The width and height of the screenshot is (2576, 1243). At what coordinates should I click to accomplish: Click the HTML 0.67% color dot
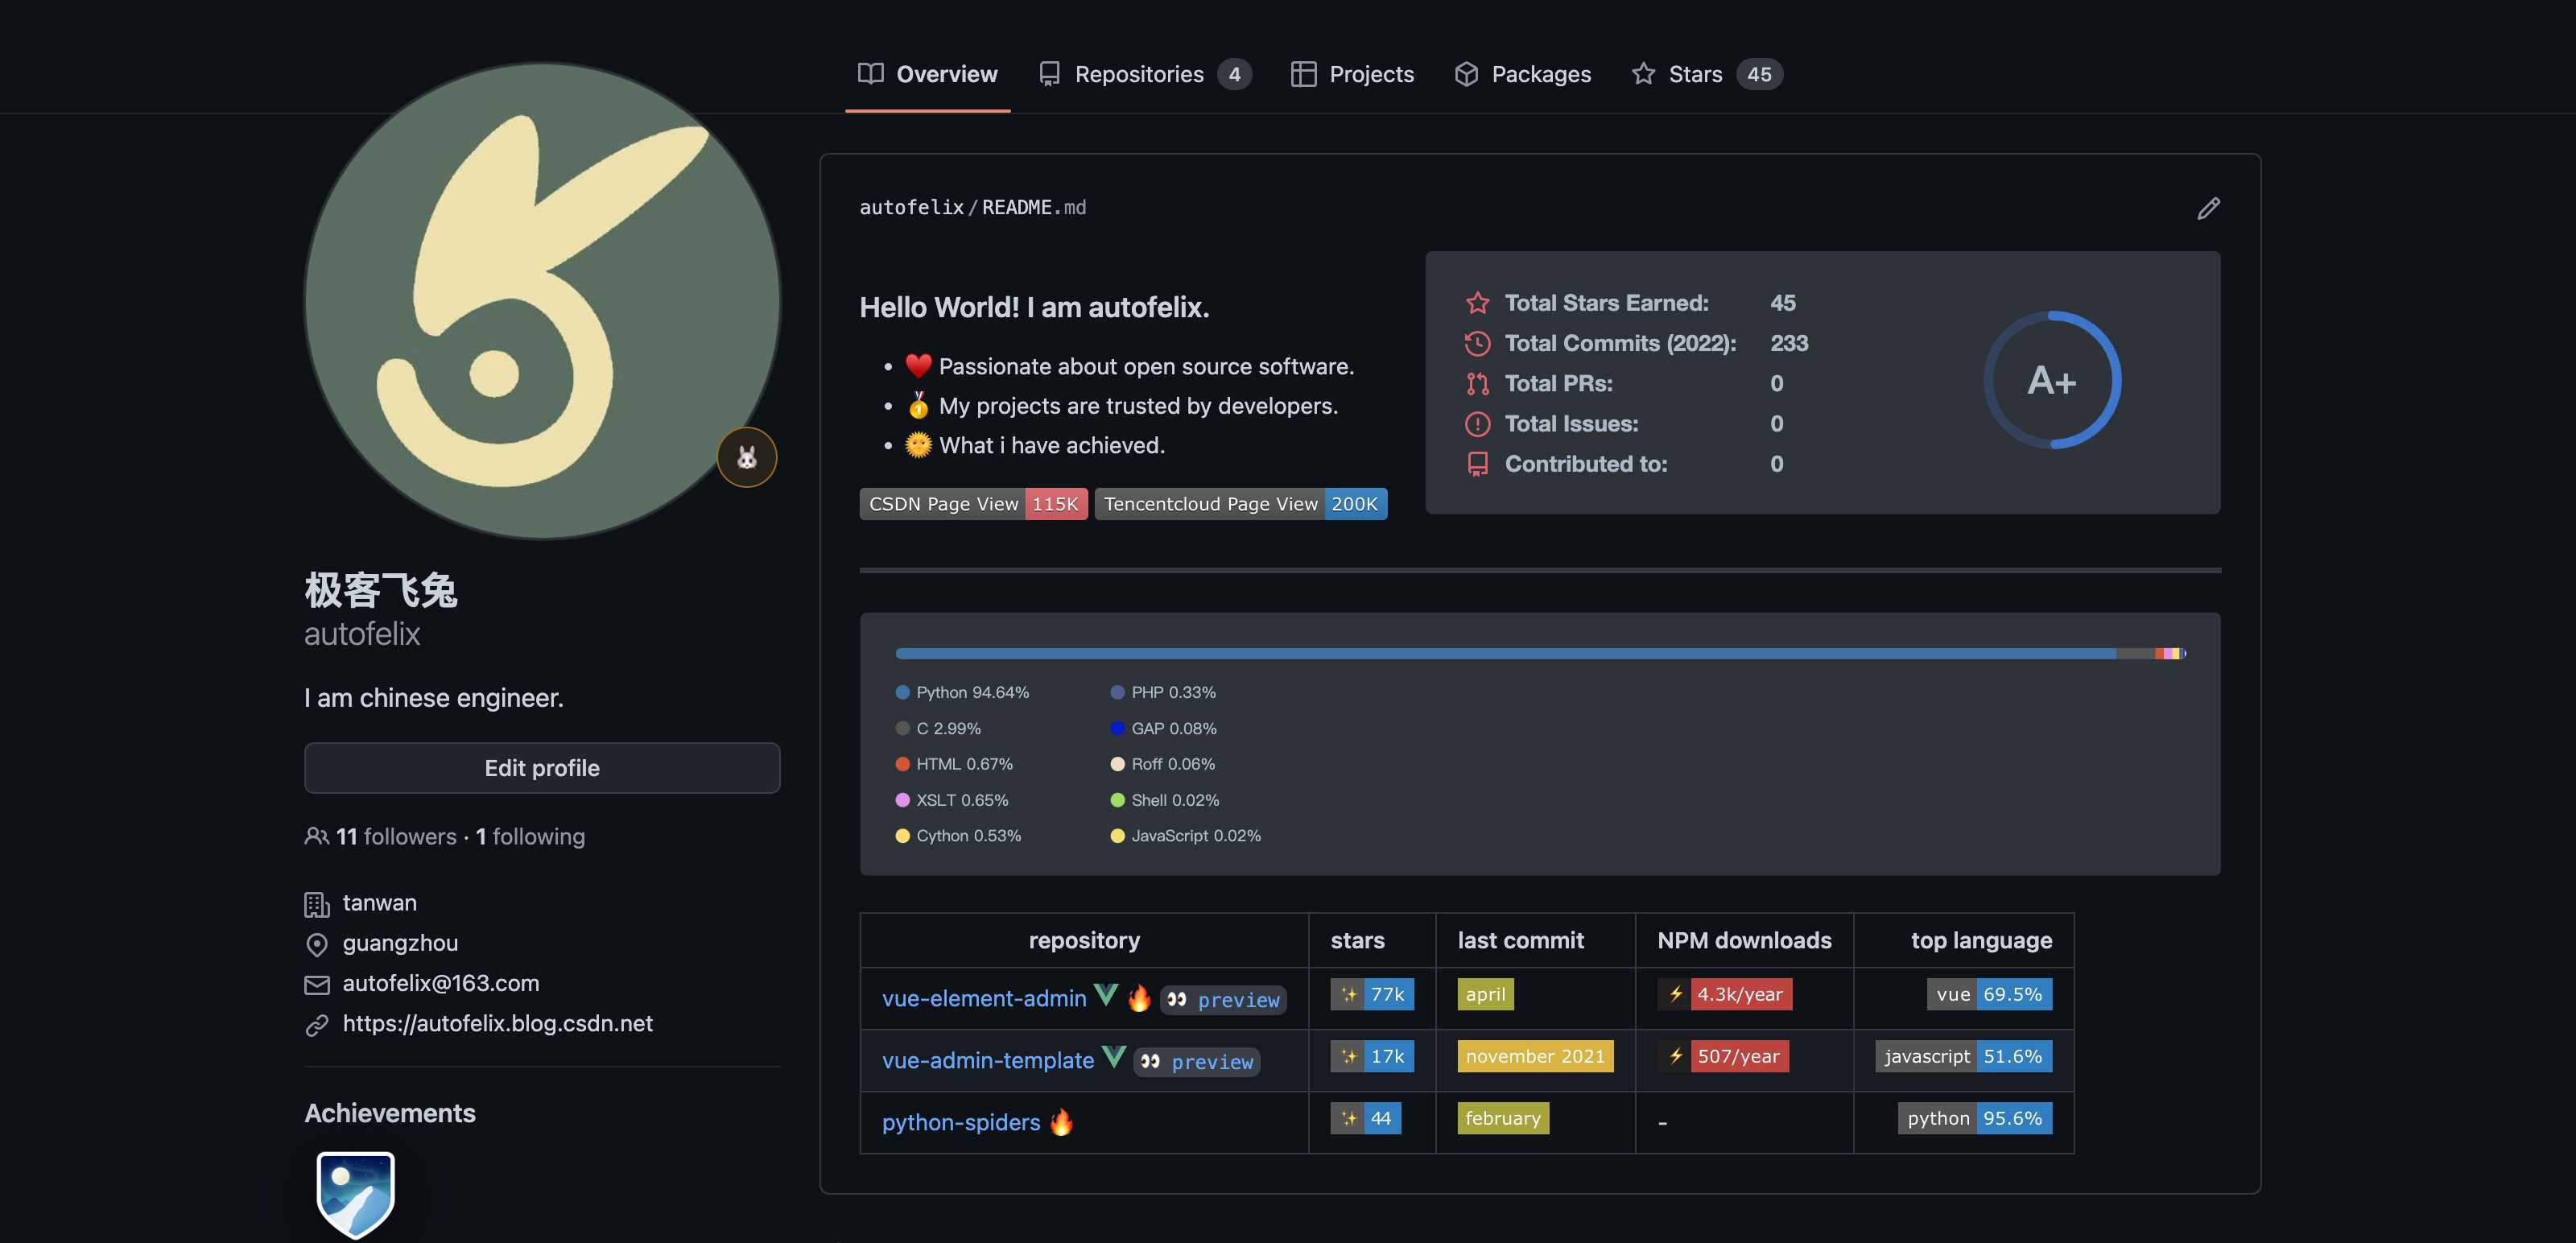902,764
